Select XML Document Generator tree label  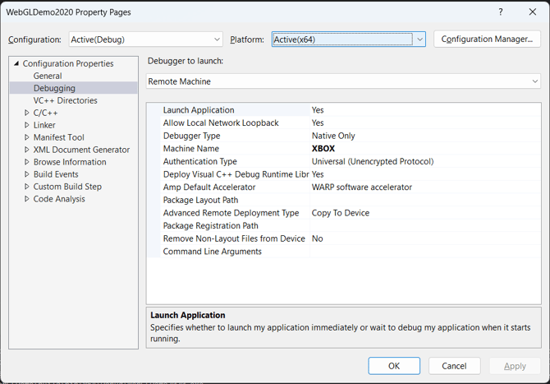click(81, 150)
